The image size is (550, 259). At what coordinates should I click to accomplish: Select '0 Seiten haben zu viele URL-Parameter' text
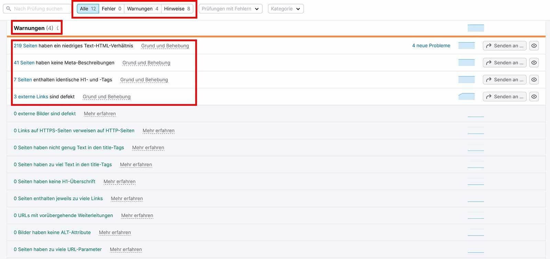pos(58,249)
